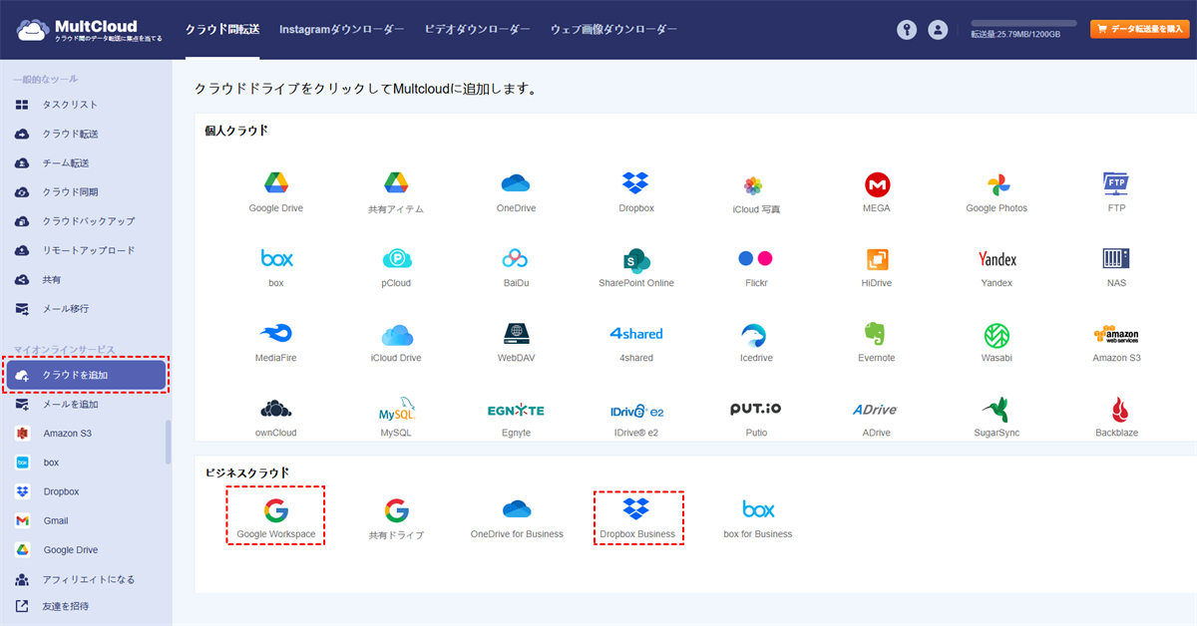Select the NAS icon
Screen dimensions: 1197x626
pyautogui.click(x=1116, y=259)
